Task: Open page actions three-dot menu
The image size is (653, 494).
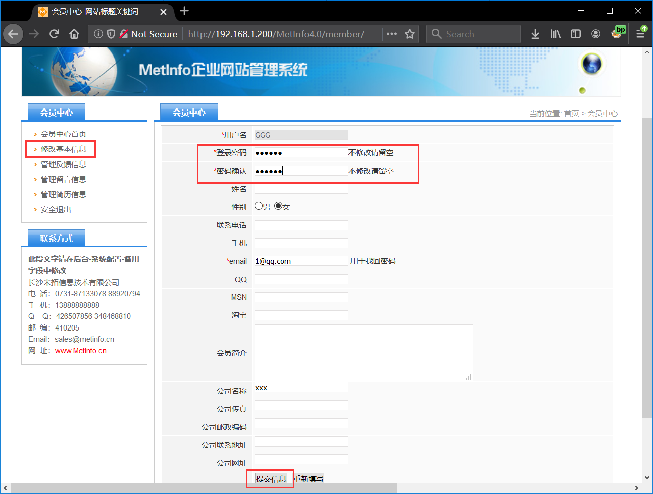Action: click(392, 34)
